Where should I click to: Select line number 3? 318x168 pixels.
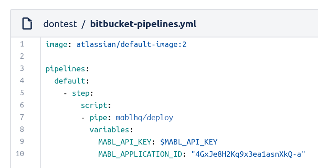coord(22,68)
